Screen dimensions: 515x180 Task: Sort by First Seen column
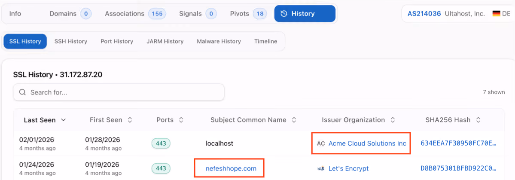point(111,120)
